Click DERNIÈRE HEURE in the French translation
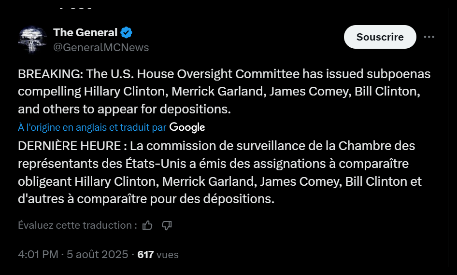 pos(71,146)
